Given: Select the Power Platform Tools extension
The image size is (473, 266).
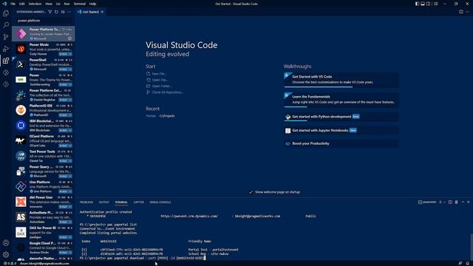Looking at the screenshot, I should click(43, 33).
